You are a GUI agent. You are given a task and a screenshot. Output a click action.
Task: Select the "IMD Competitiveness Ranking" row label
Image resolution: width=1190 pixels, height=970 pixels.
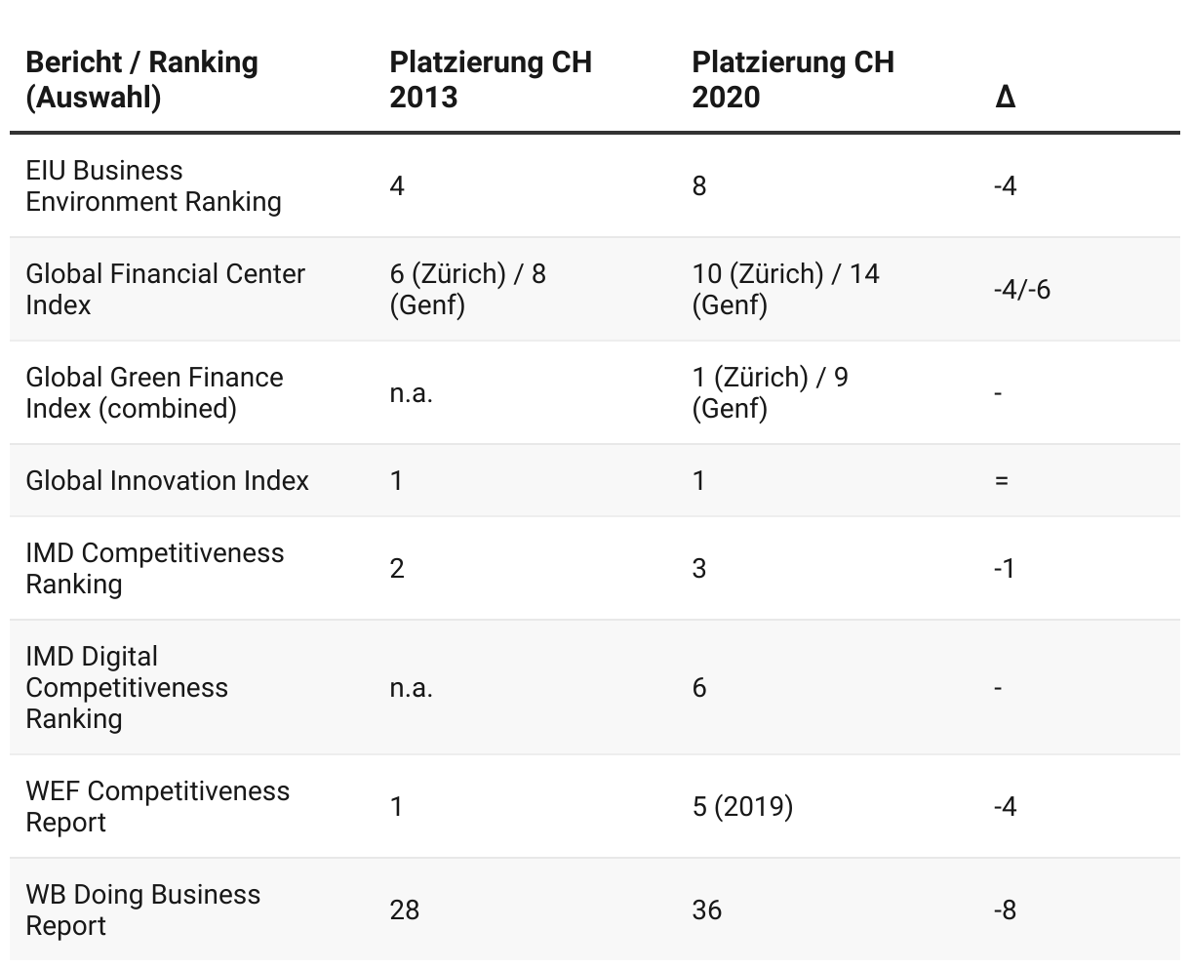tap(155, 568)
